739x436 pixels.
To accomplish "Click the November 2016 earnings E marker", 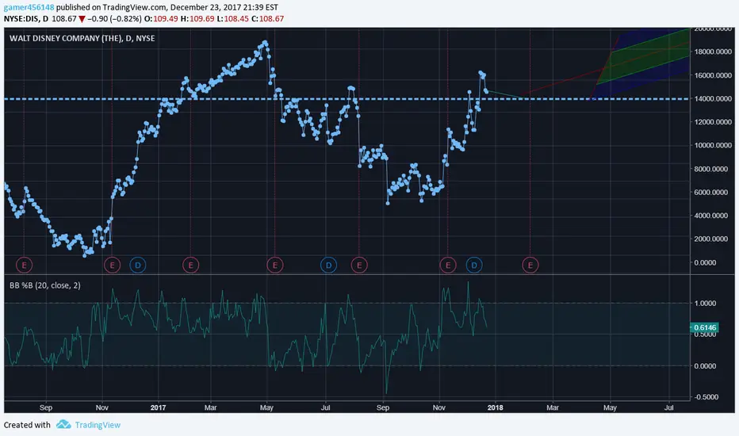I will (x=112, y=266).
